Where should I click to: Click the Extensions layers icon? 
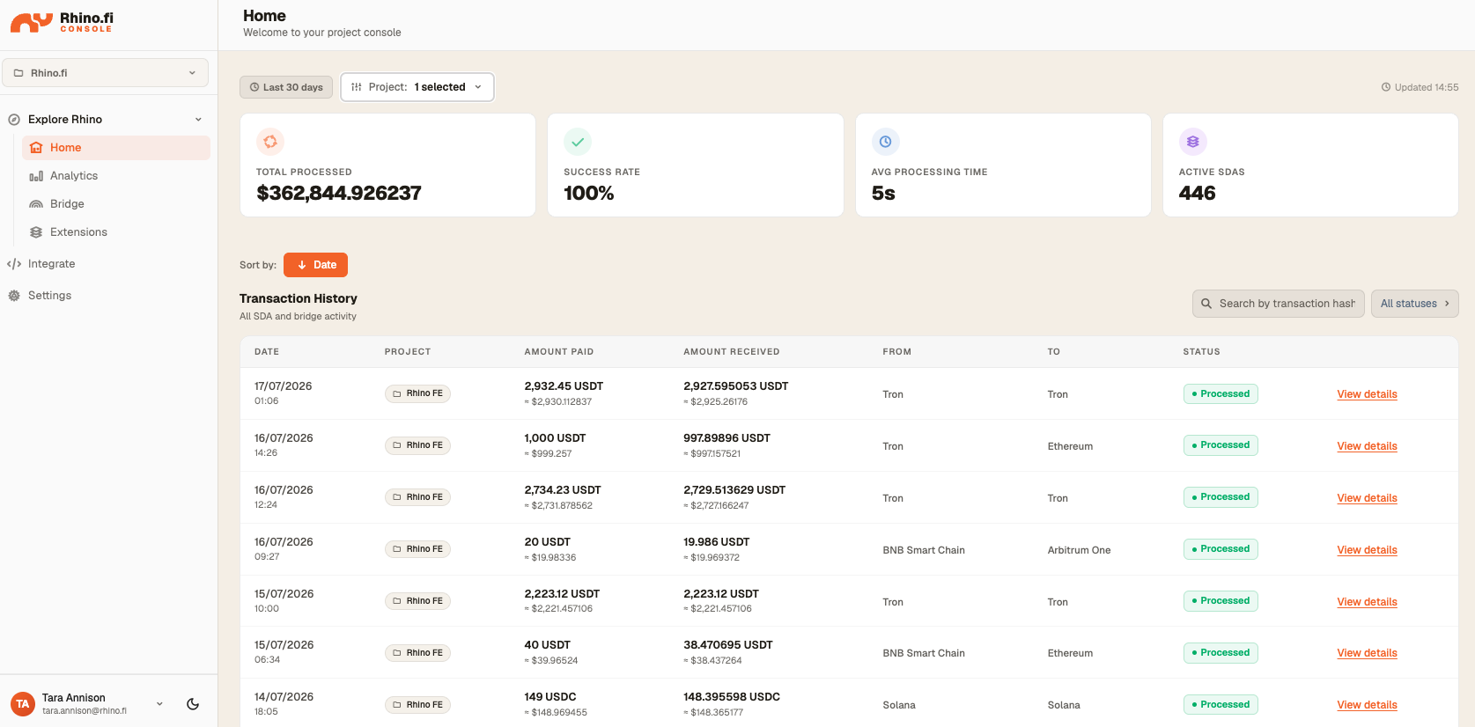36,232
